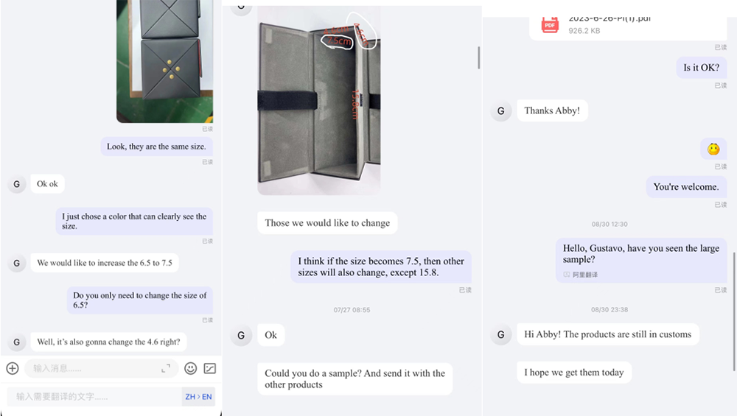Open the PDF file icon
The width and height of the screenshot is (737, 416).
(x=550, y=24)
